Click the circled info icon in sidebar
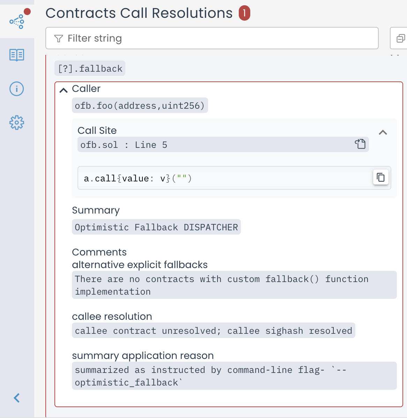 (x=17, y=89)
